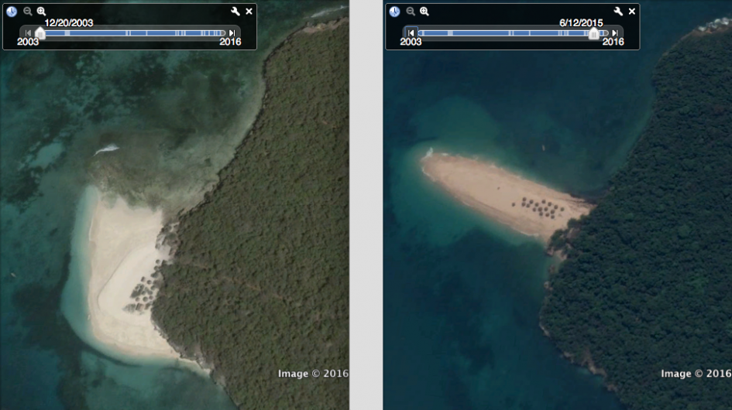Viewport: 732px width, 410px height.
Task: Click the 2003 start label in the right panel
Action: [x=411, y=42]
